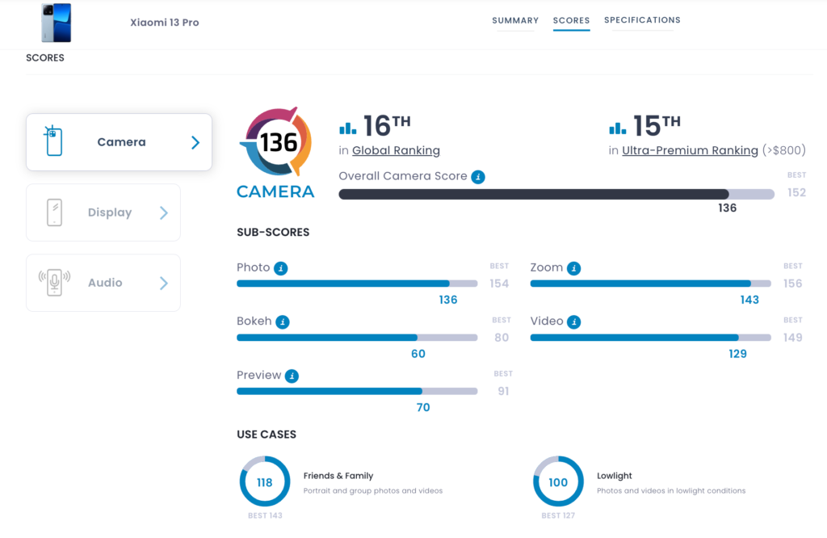The image size is (827, 538).
Task: Click the Lowlight 100 score ring
Action: 558,481
